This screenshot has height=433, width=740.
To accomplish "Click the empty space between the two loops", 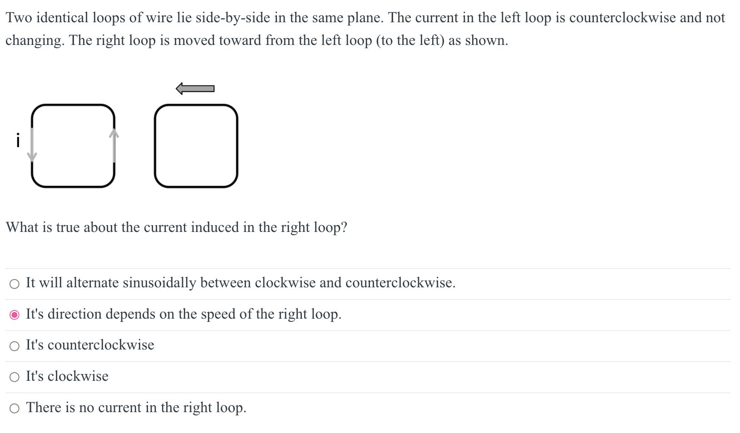I will [x=135, y=145].
